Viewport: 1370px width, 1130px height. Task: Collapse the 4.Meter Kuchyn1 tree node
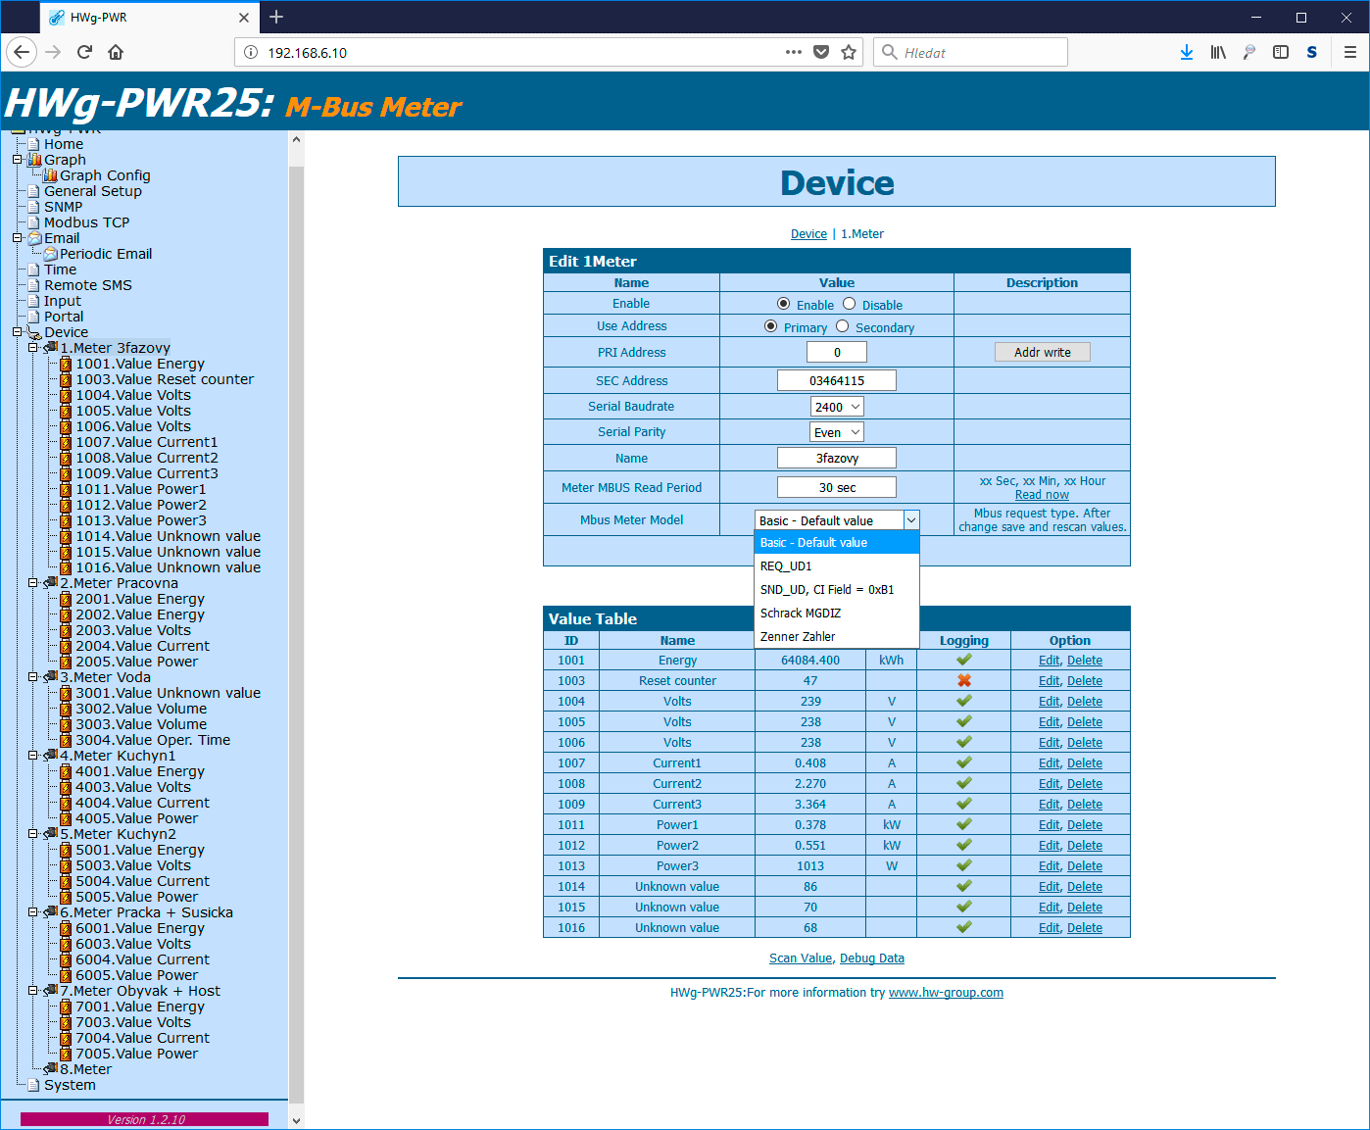(x=33, y=756)
